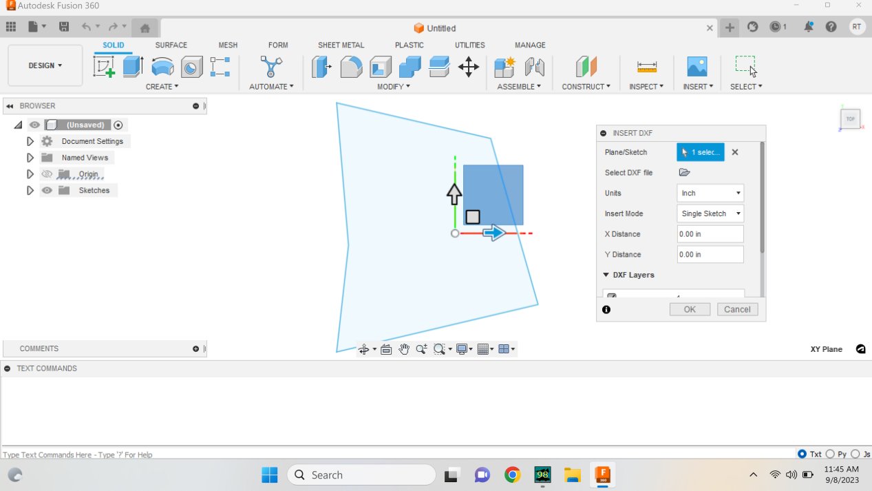872x491 pixels.
Task: Activate the Pan tool in navigation bar
Action: [x=404, y=349]
